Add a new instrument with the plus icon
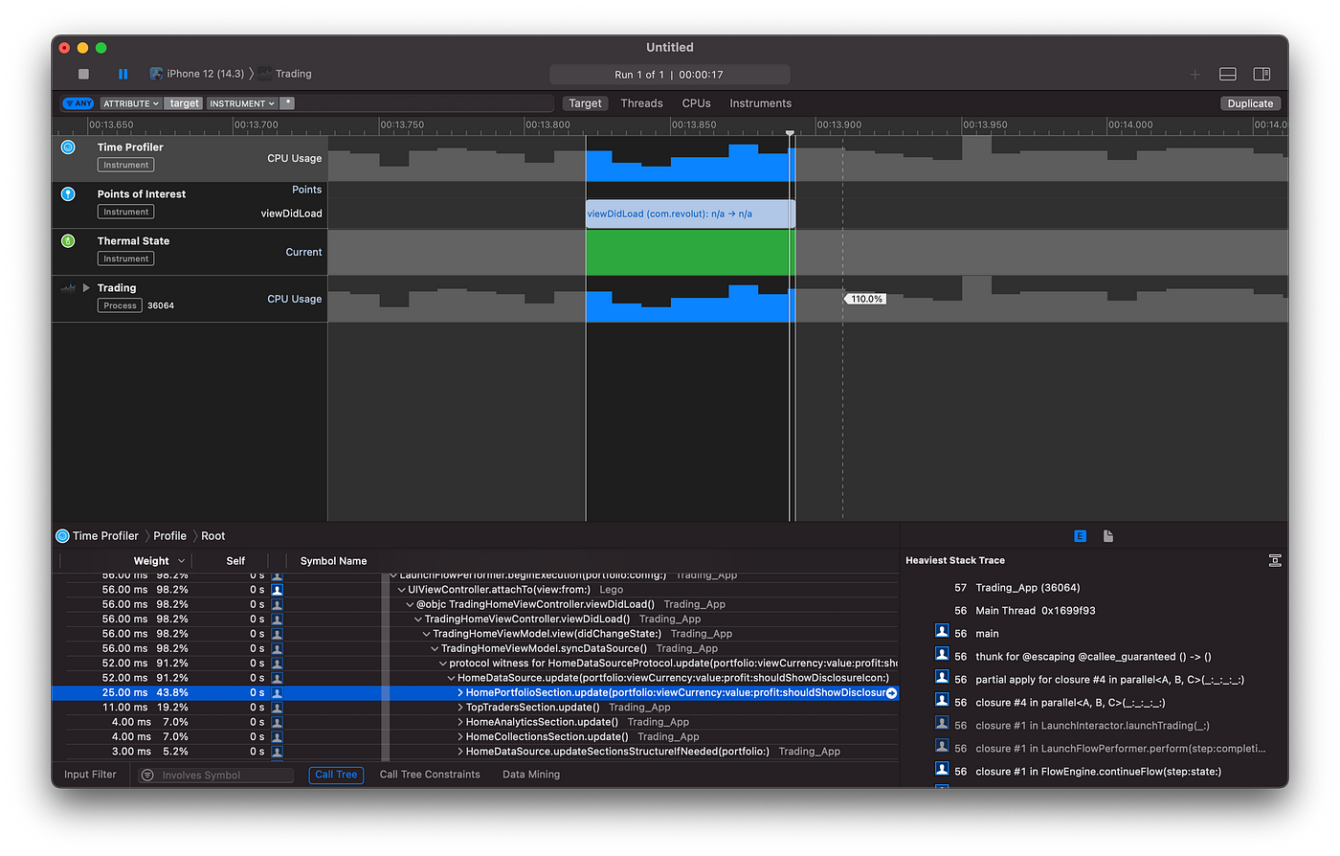This screenshot has width=1340, height=856. 1195,74
